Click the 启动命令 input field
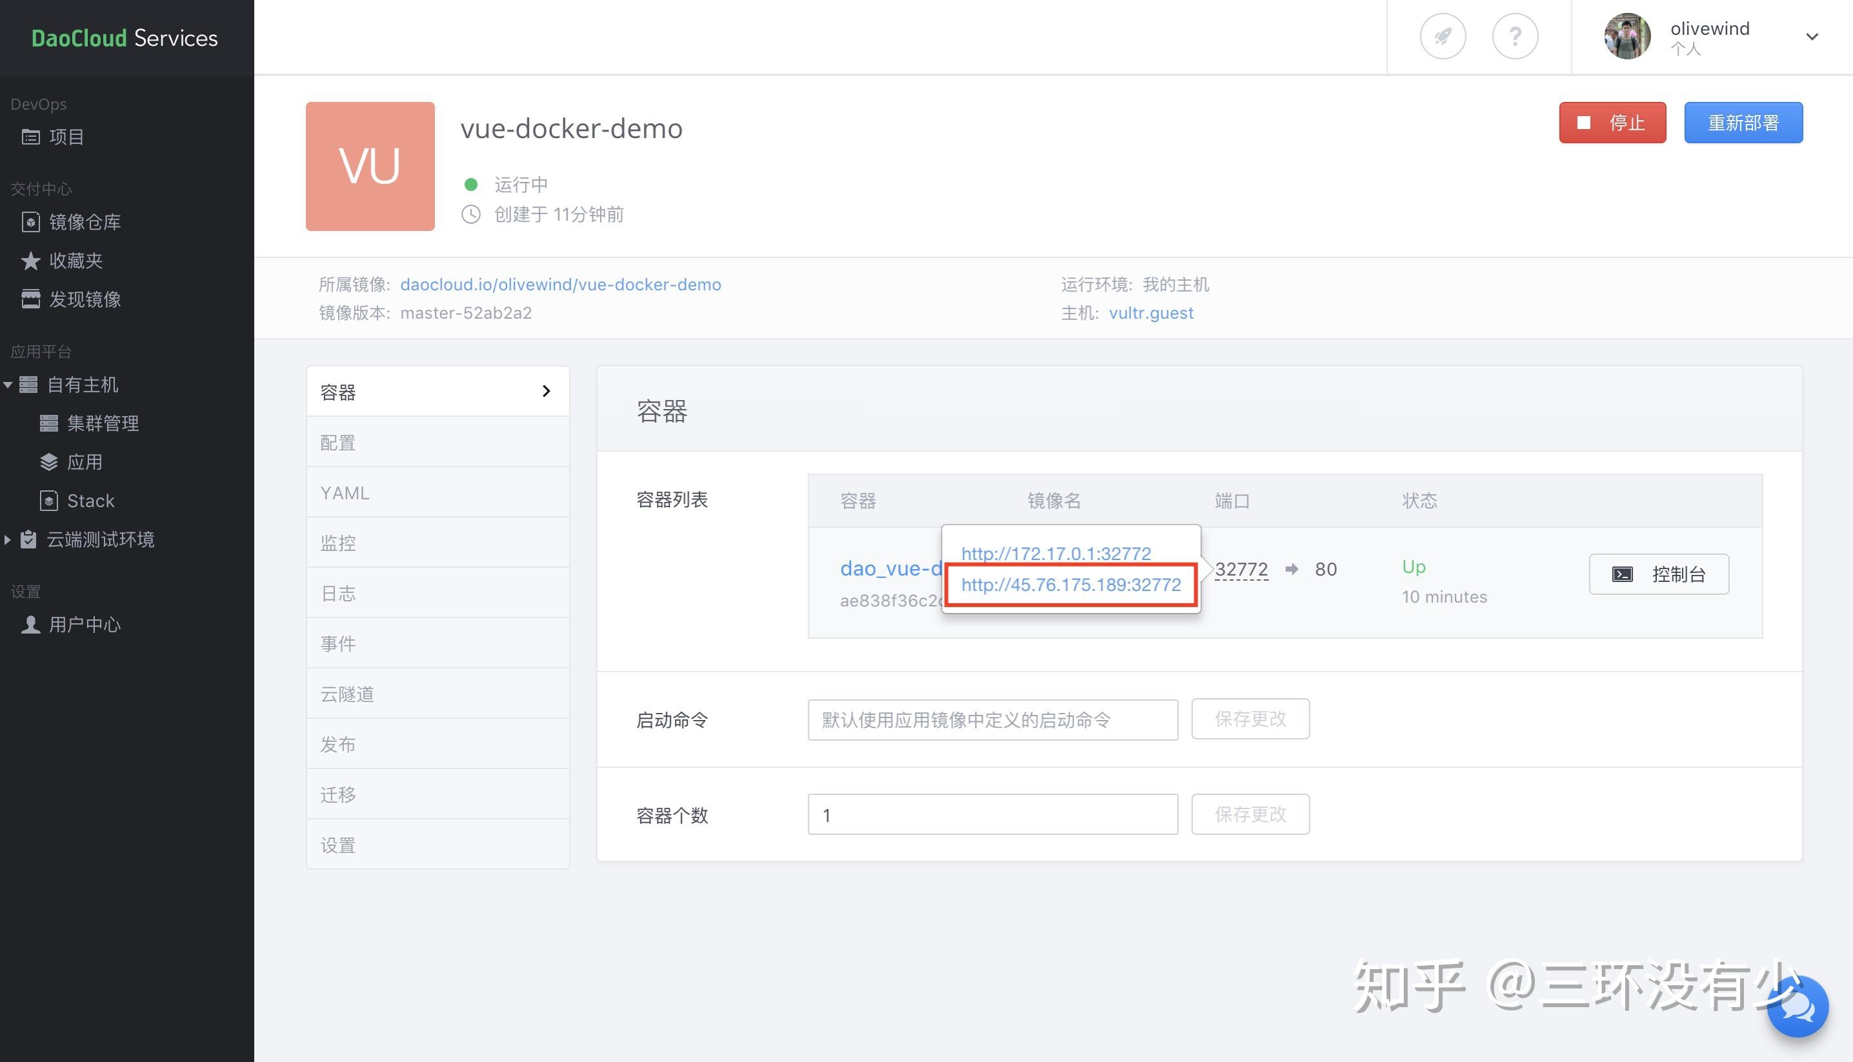1853x1062 pixels. [992, 720]
